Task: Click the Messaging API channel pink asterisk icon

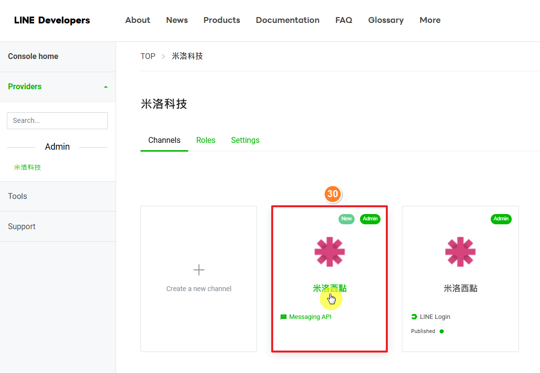Action: (330, 252)
